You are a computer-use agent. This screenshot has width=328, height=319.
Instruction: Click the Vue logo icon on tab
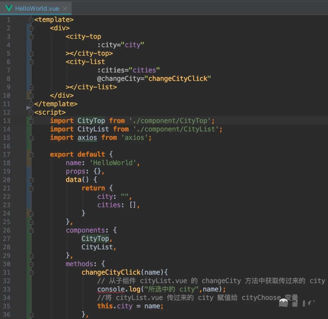tap(9, 8)
